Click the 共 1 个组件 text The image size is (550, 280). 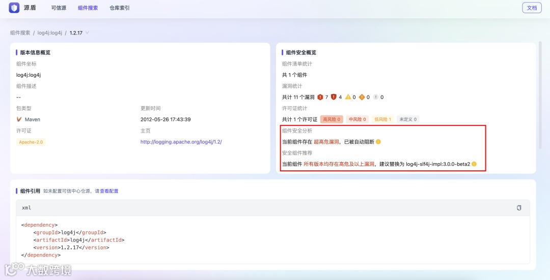pyautogui.click(x=295, y=75)
